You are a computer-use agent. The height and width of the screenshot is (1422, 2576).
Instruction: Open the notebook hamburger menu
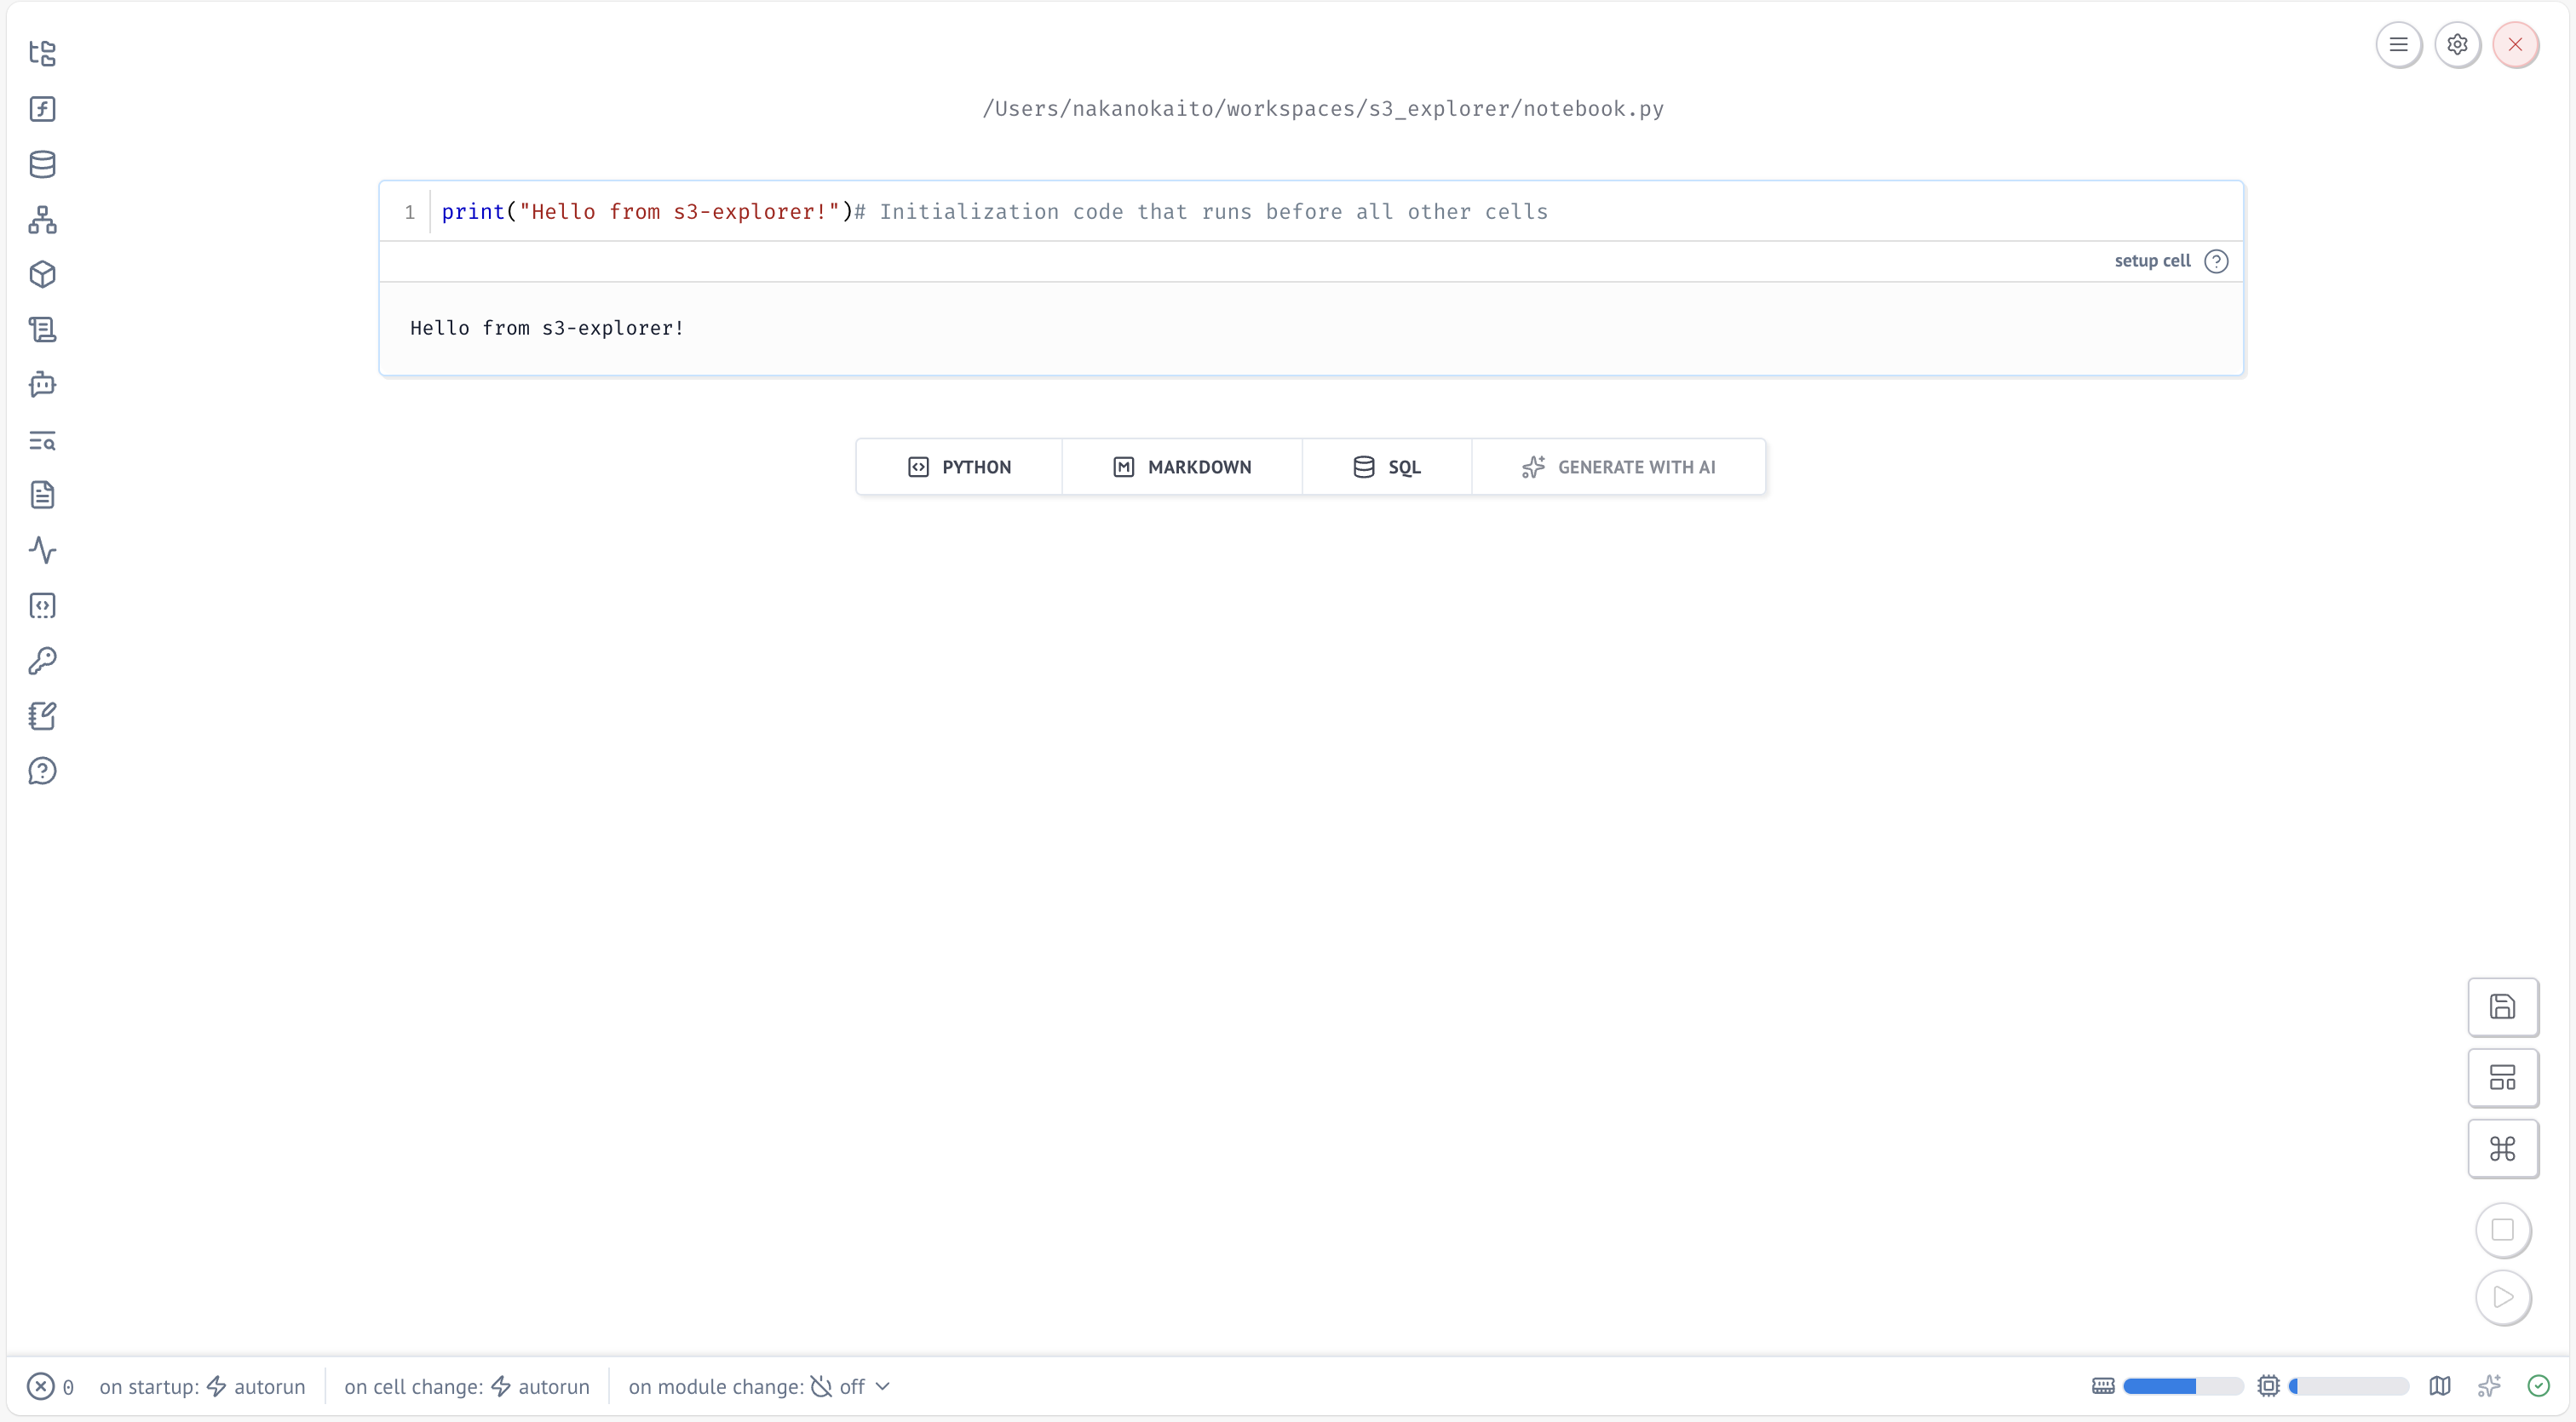coord(2397,44)
